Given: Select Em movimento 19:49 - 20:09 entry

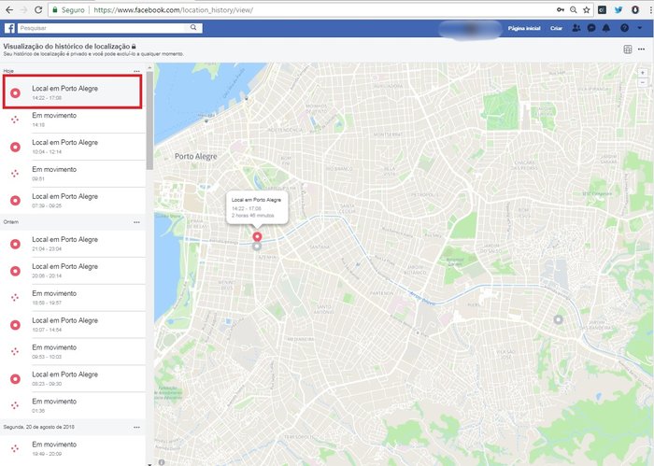Looking at the screenshot, I should [73, 449].
